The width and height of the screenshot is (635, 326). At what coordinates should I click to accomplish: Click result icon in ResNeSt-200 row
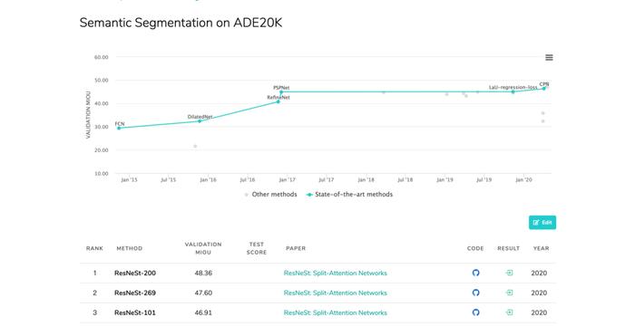(x=509, y=273)
